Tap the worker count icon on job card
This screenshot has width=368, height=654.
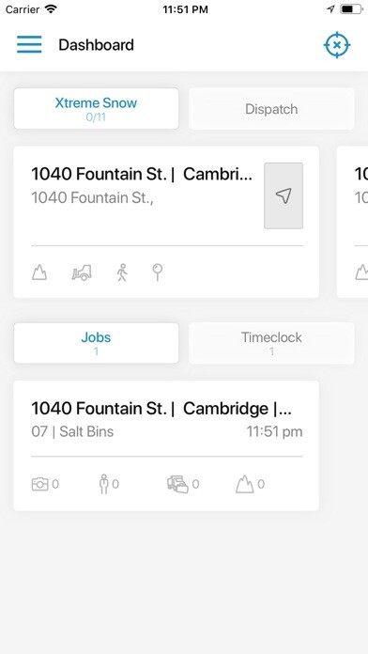pos(109,484)
